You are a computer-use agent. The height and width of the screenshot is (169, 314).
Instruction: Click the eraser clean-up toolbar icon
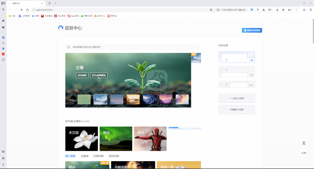coord(264,10)
